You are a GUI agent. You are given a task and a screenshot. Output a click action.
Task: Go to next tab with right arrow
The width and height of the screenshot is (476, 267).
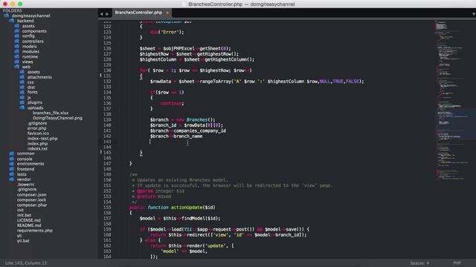pyautogui.click(x=107, y=13)
